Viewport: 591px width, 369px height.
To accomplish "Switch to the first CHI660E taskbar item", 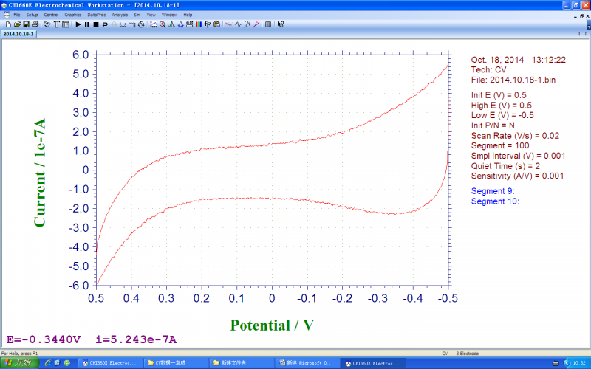I will pos(109,363).
